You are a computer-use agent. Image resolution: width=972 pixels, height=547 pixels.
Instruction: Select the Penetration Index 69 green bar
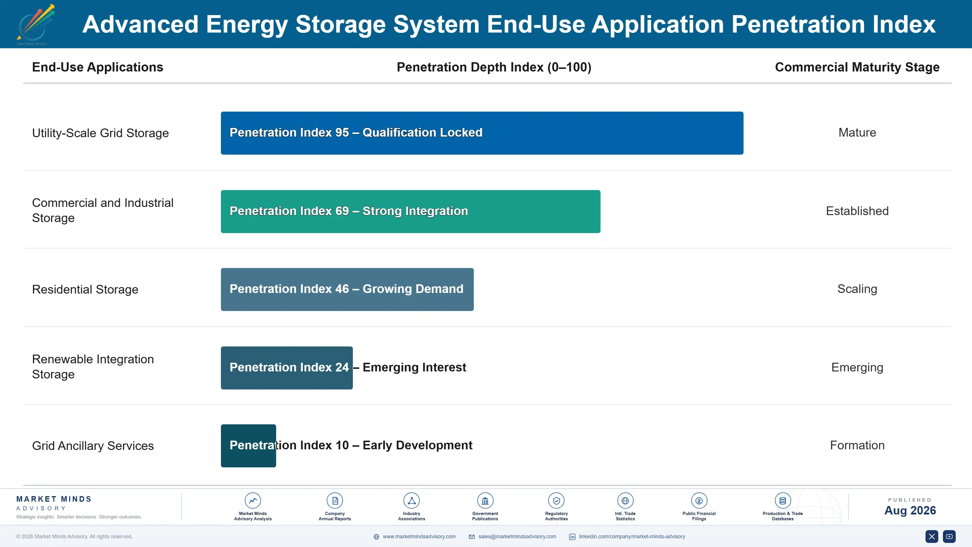tap(410, 211)
